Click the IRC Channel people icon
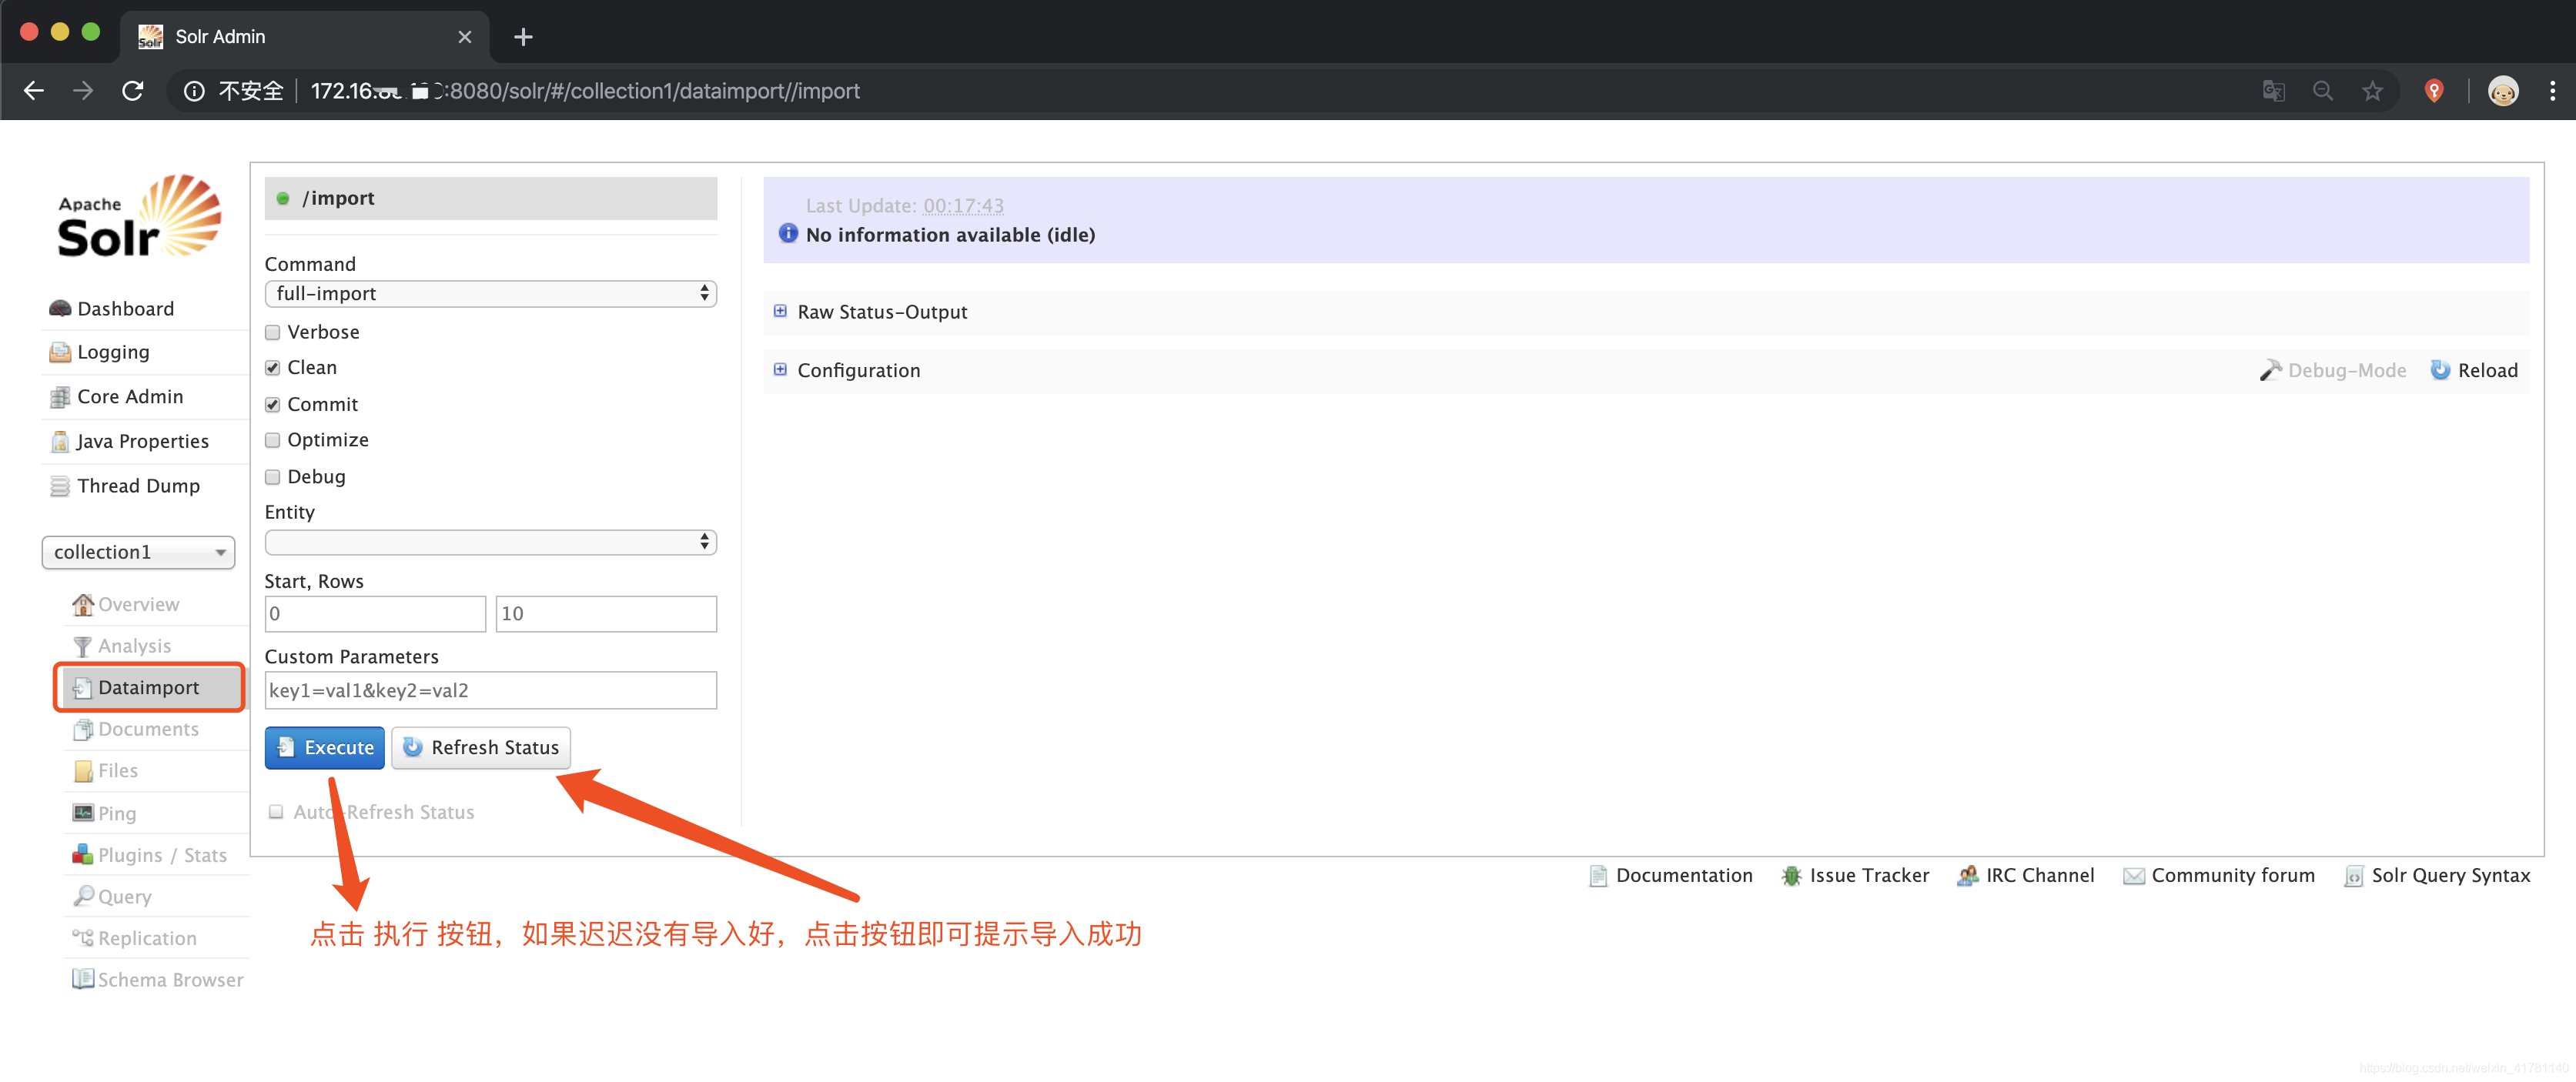2576x1082 pixels. 1967,876
